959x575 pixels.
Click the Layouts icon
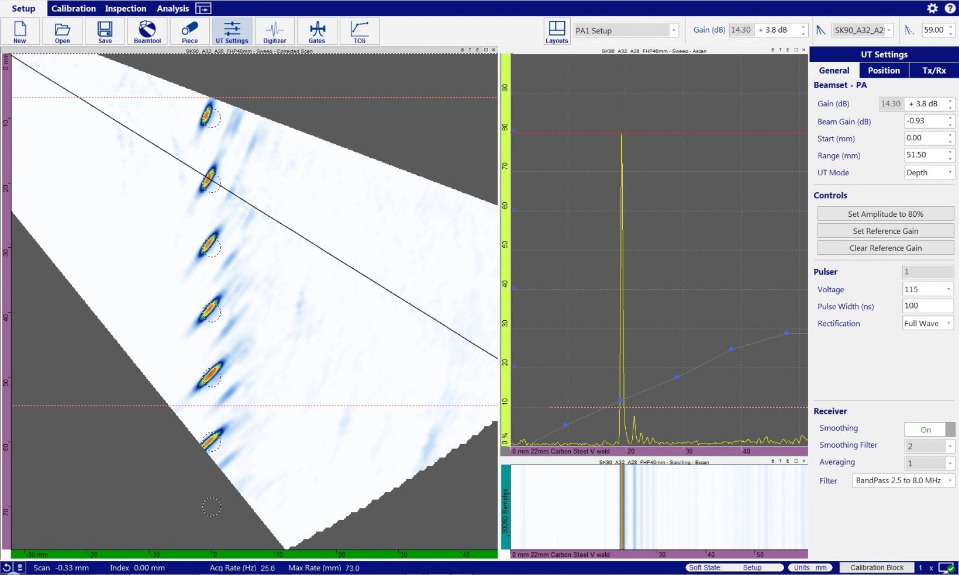pyautogui.click(x=556, y=32)
